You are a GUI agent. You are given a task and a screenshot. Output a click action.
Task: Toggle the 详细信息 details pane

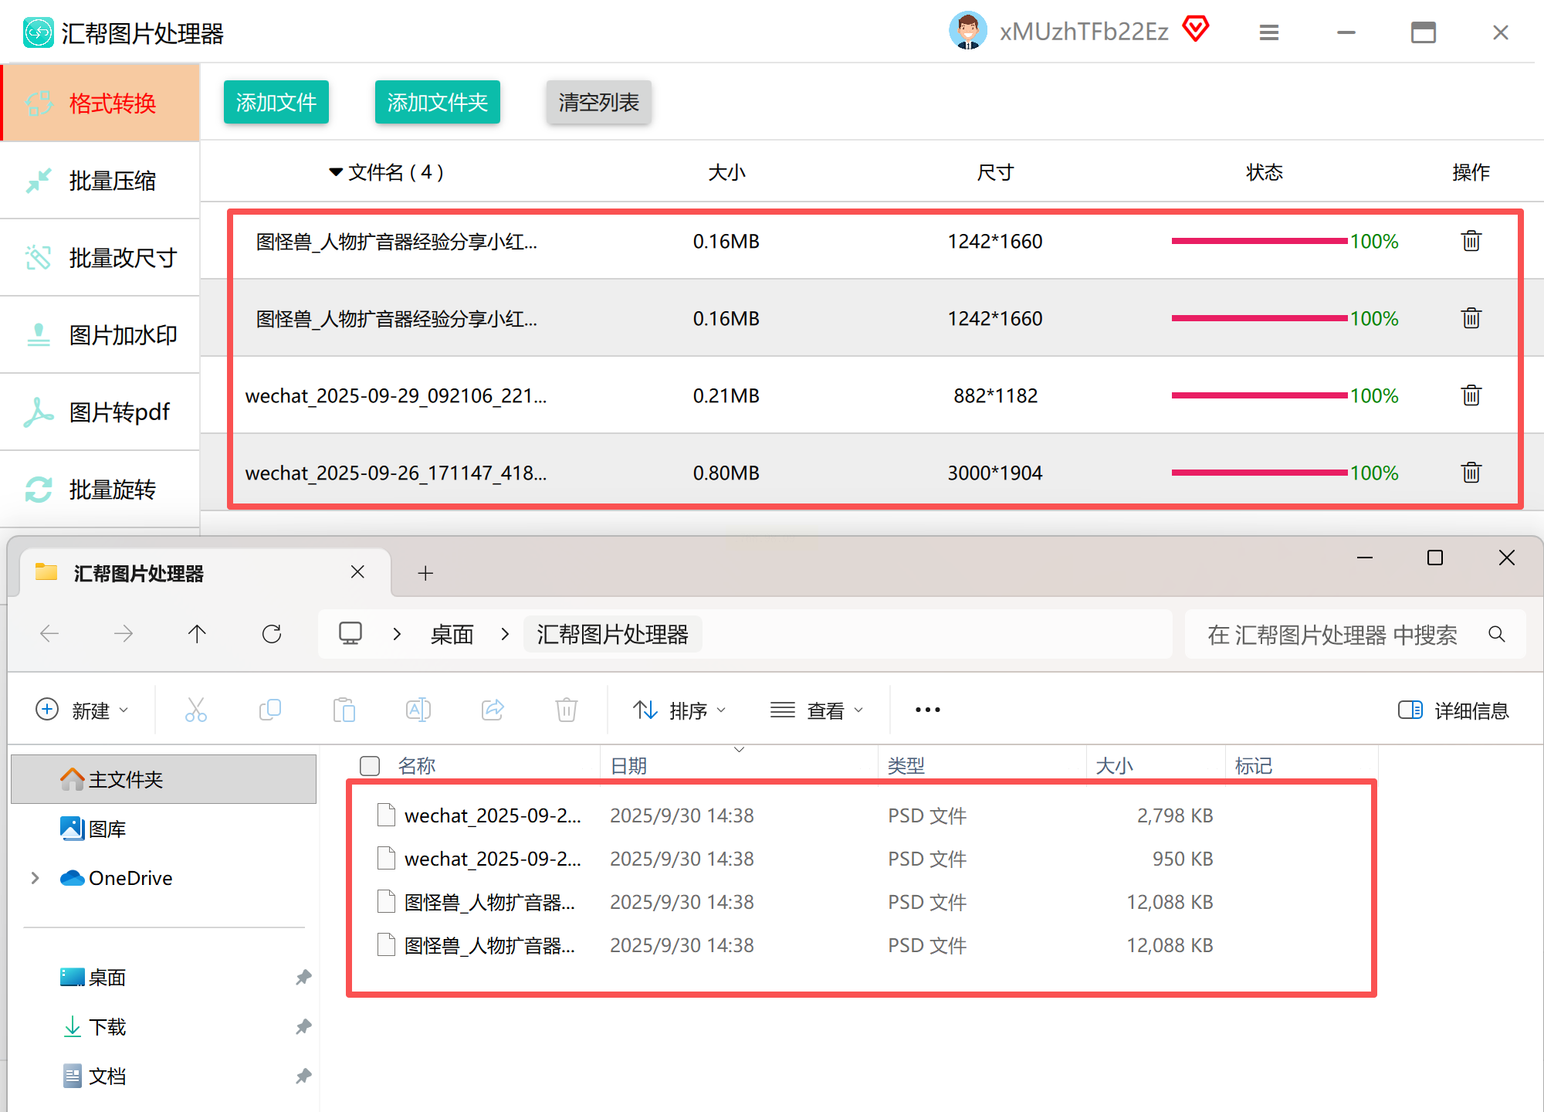pyautogui.click(x=1453, y=710)
